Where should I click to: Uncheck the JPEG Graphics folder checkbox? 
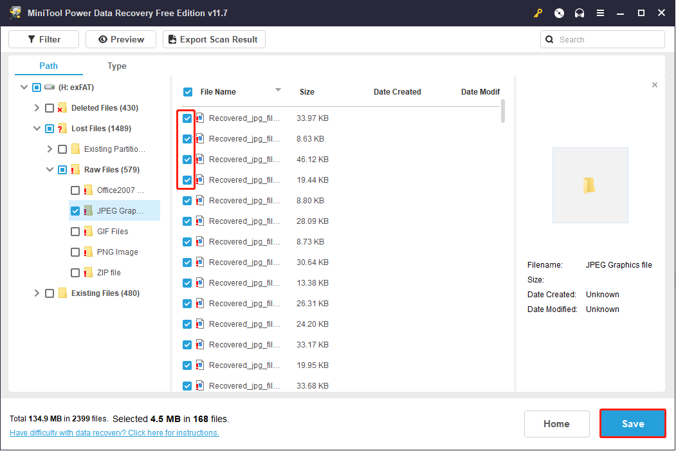click(x=75, y=210)
